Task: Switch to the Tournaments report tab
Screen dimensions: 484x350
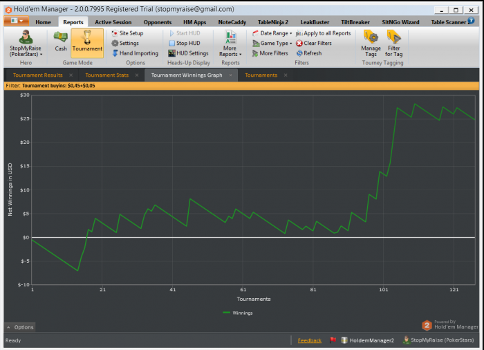Action: (x=261, y=75)
